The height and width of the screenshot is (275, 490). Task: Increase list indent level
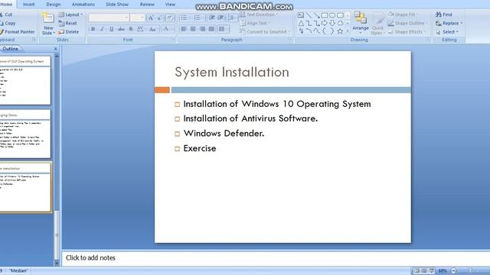[x=220, y=18]
